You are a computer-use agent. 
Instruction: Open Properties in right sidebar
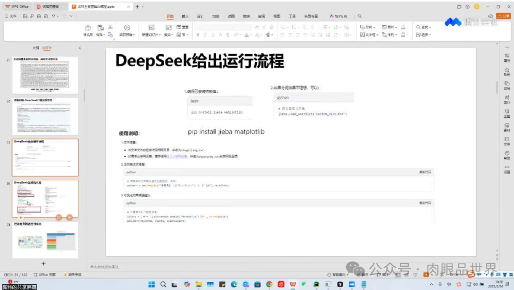click(507, 58)
